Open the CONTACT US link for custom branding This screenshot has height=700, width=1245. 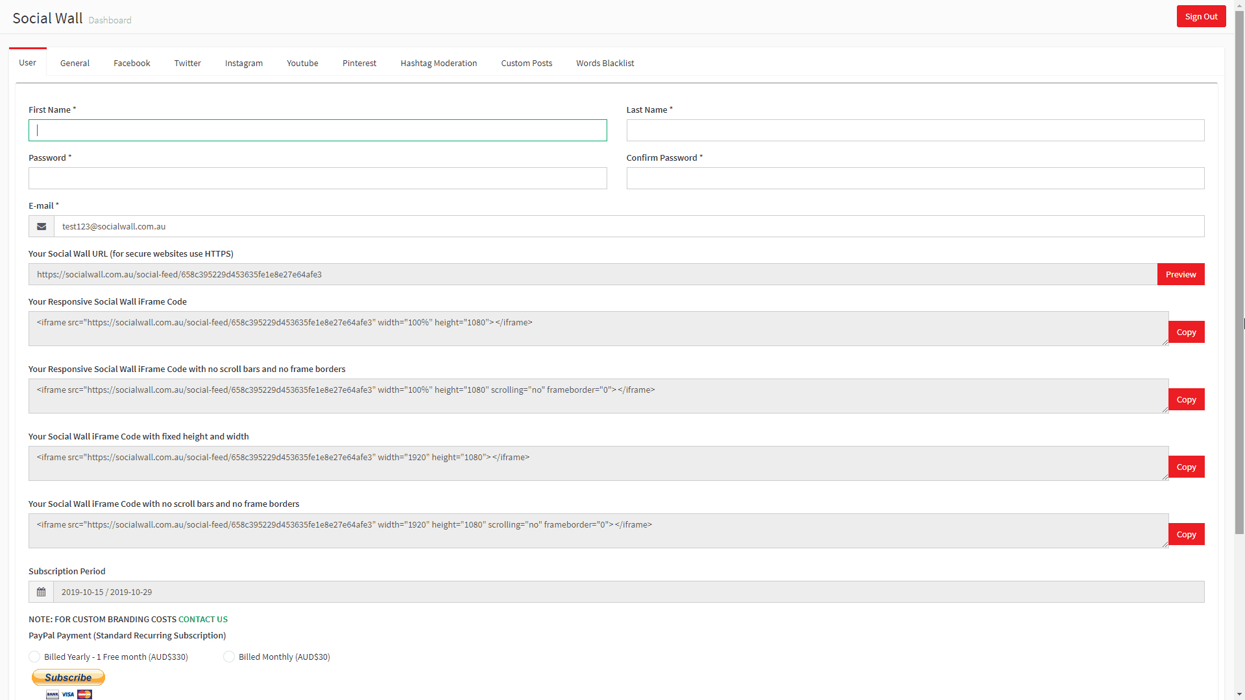[202, 619]
